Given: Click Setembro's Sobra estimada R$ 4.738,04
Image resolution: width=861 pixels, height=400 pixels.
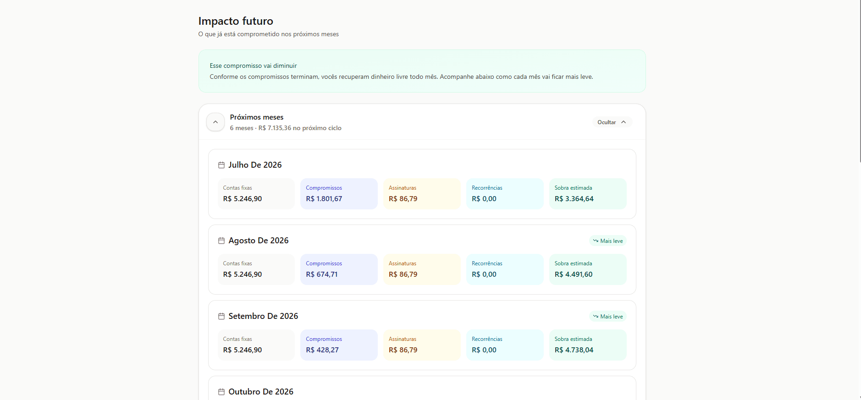Looking at the screenshot, I should 574,350.
